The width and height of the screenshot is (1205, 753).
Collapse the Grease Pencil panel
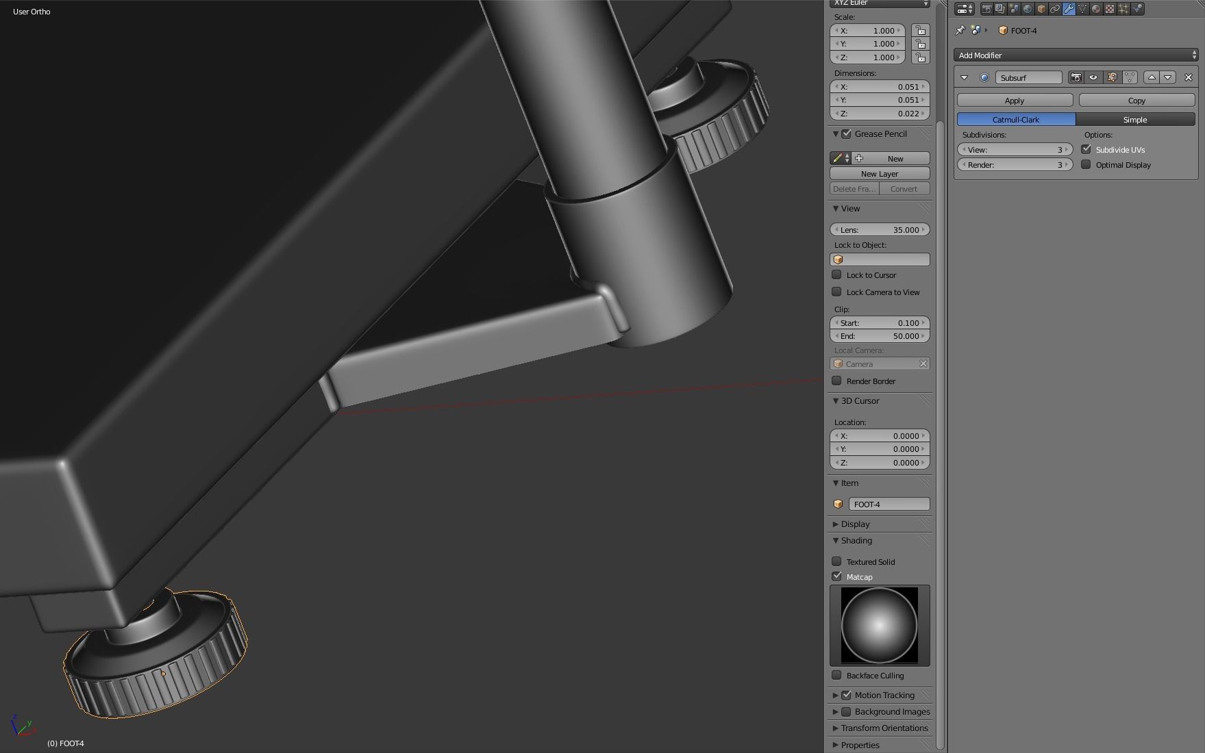pos(836,133)
